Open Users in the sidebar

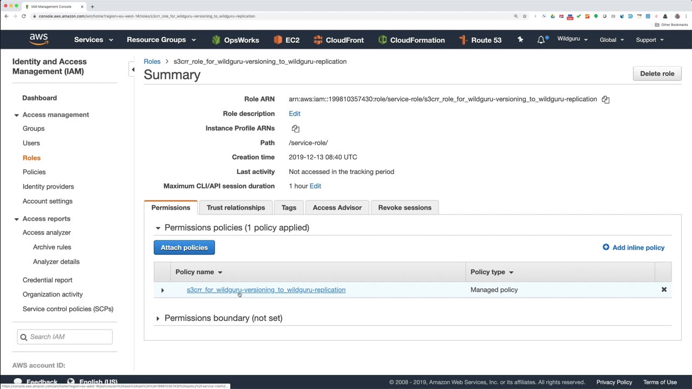pos(31,143)
